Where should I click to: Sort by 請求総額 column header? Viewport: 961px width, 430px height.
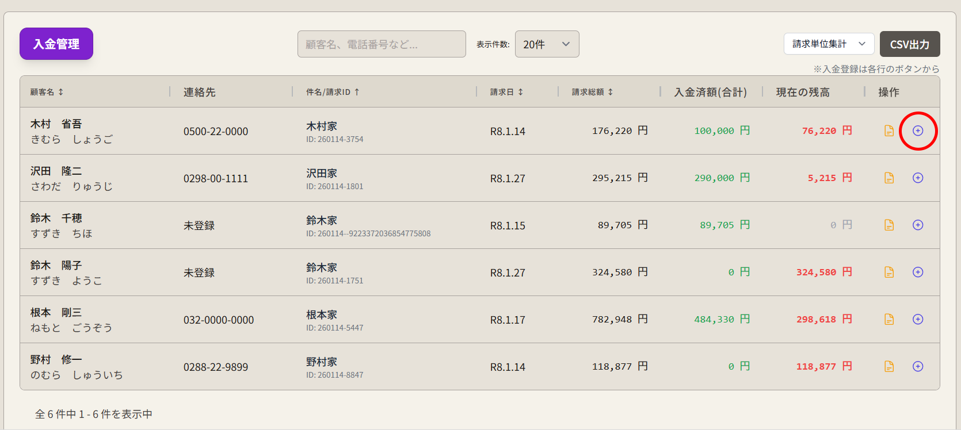592,92
